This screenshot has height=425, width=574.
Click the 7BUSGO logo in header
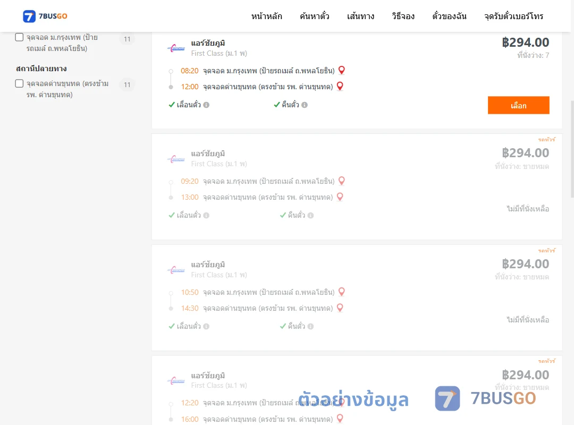point(45,16)
